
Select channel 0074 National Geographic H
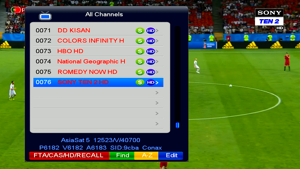pyautogui.click(x=91, y=61)
